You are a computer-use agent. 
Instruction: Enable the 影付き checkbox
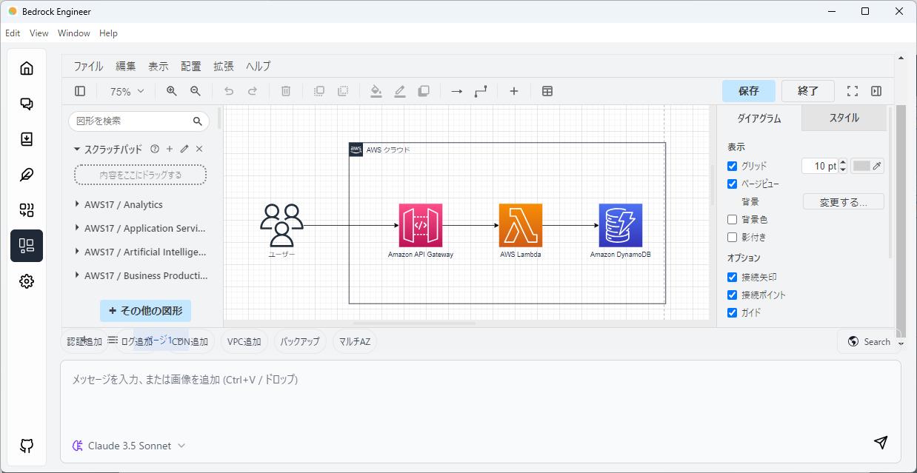click(733, 238)
